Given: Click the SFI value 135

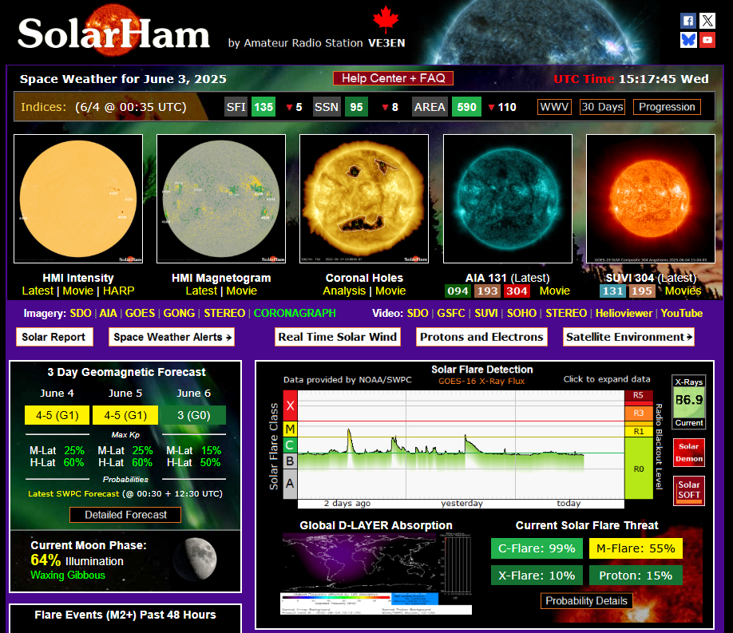Looking at the screenshot, I should 263,107.
